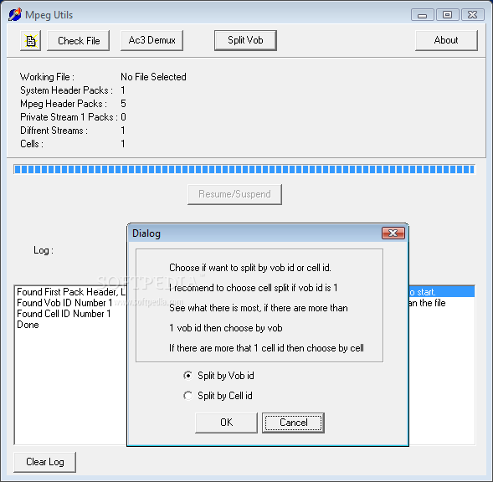Click the open file document icon button

click(30, 40)
